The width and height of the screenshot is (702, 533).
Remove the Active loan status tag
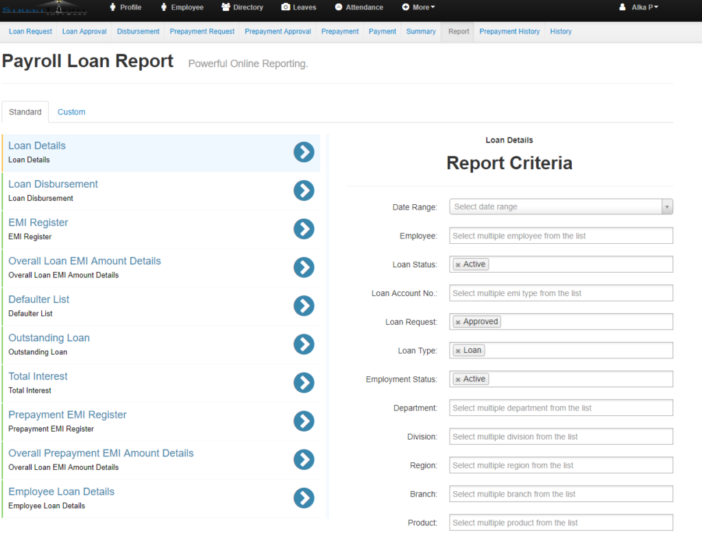(x=457, y=264)
